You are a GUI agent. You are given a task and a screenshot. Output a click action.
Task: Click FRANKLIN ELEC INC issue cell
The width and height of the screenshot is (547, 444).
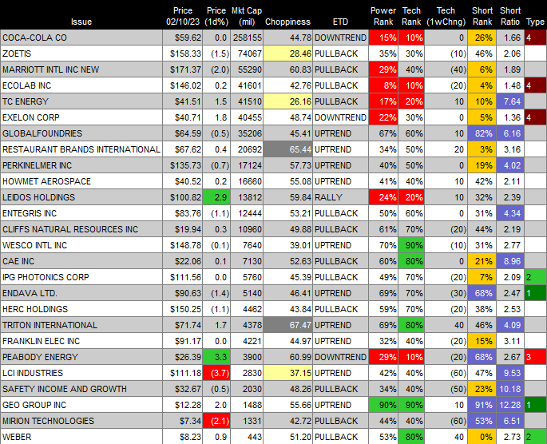(81, 341)
